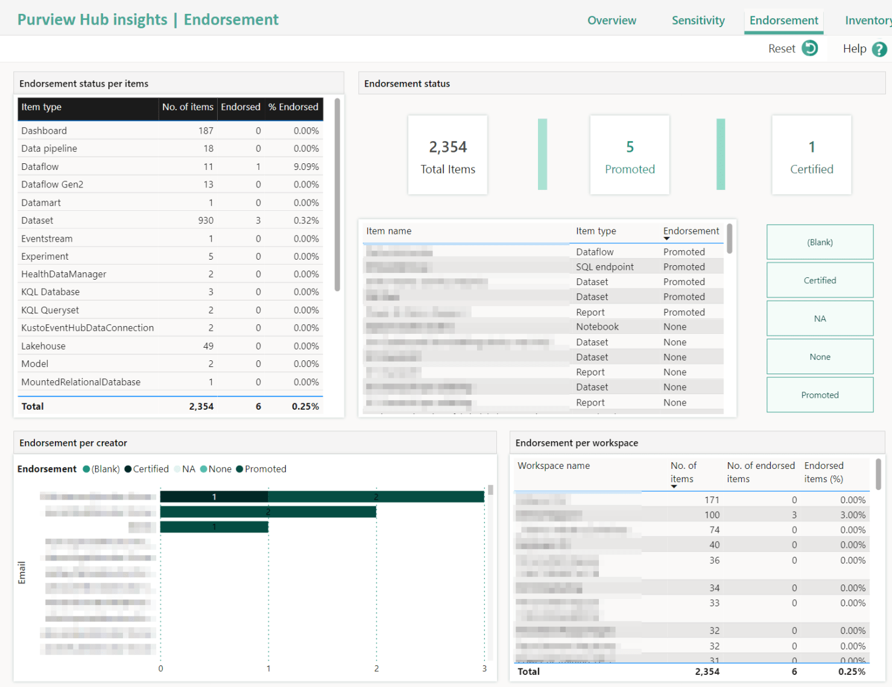Switch to the Overview tab
Viewport: 892px width, 687px height.
coord(612,20)
